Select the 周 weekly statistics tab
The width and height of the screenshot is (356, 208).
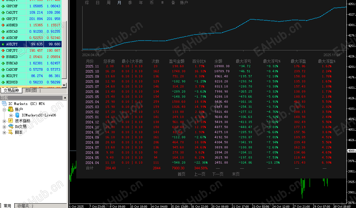coord(109,3)
